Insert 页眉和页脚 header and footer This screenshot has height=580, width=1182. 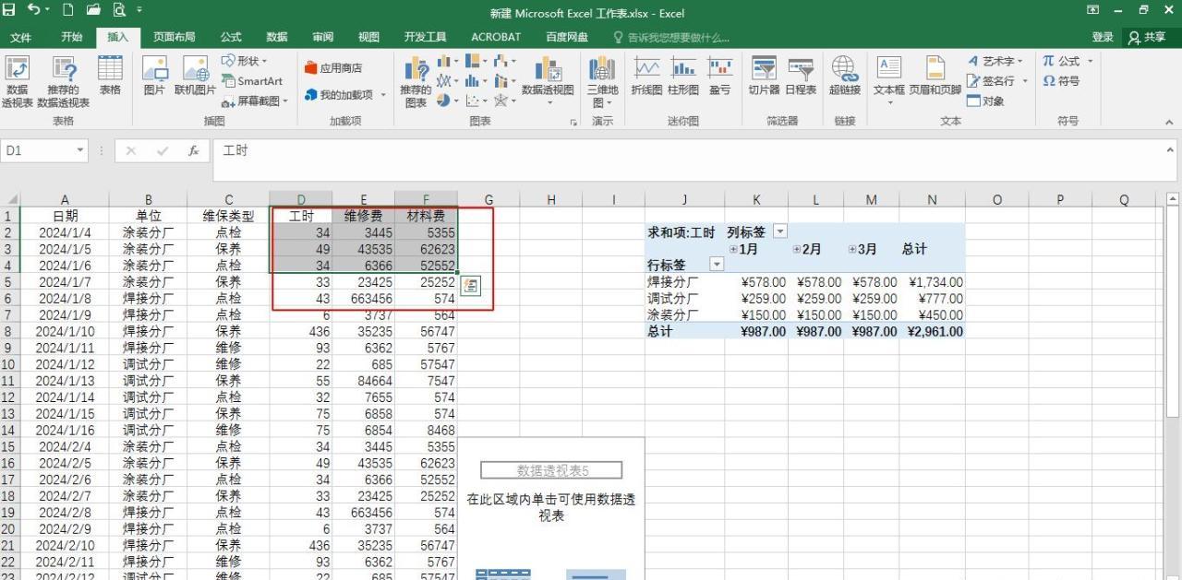click(x=935, y=76)
